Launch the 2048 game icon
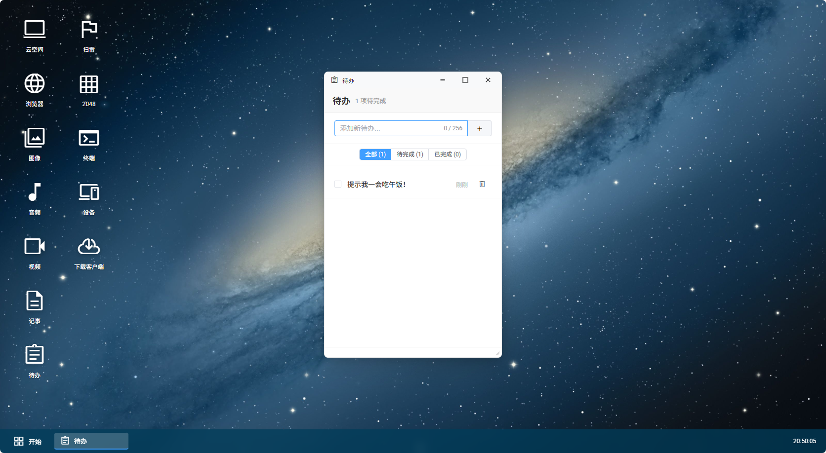Screen dimensions: 826x453 click(x=89, y=90)
